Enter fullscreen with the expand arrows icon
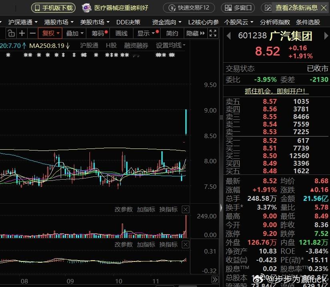 pyautogui.click(x=213, y=34)
